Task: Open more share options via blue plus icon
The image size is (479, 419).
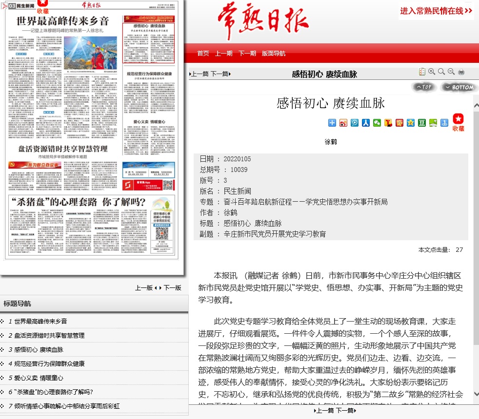Action: tap(332, 123)
